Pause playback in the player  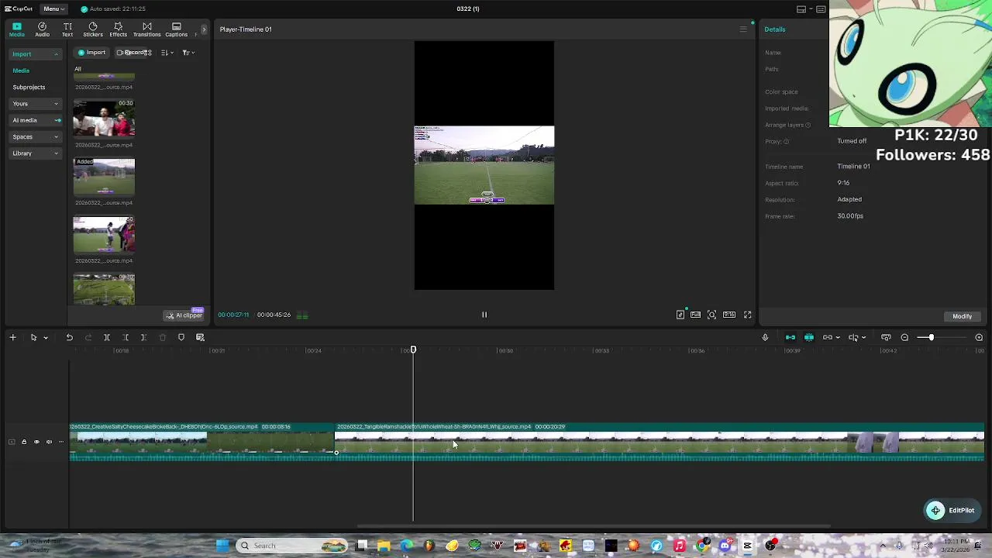[x=484, y=315]
